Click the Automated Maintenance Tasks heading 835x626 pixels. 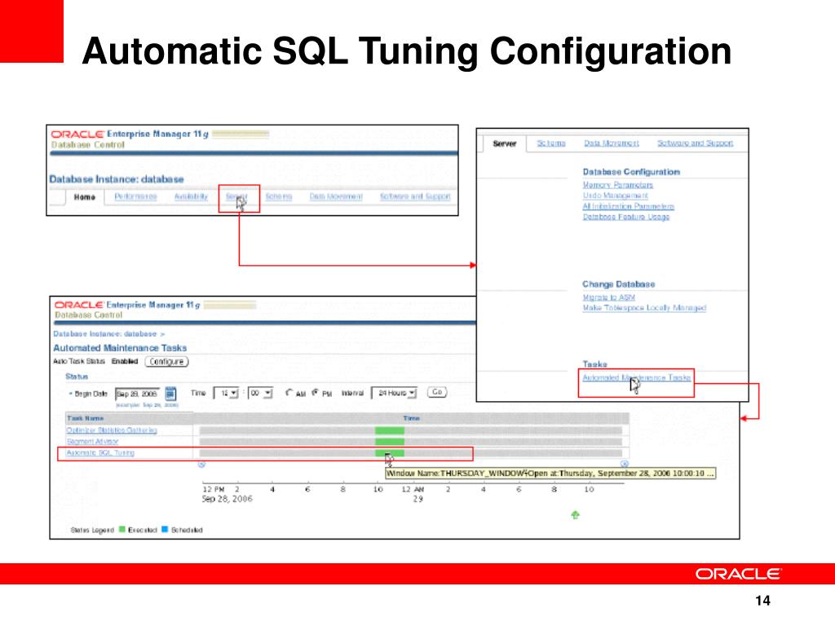click(x=120, y=347)
